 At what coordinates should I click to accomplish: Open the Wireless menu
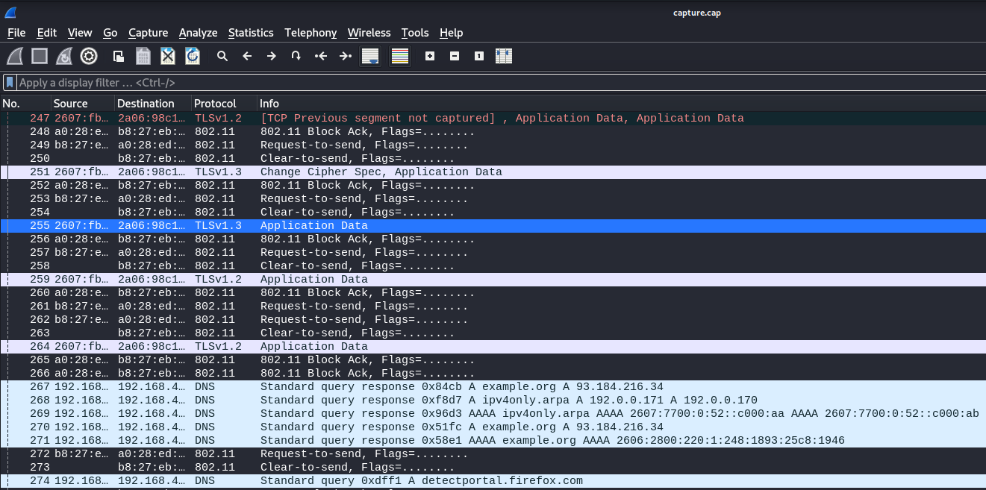pyautogui.click(x=369, y=33)
